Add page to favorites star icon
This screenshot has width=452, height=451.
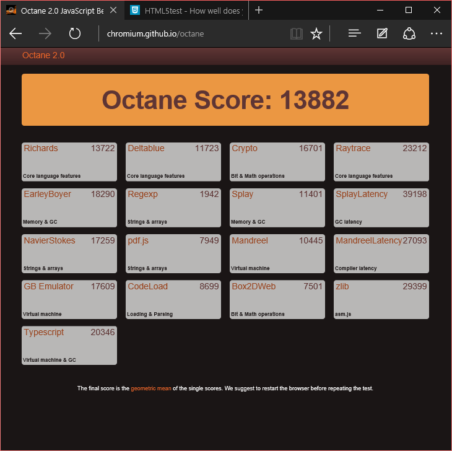[x=316, y=33]
